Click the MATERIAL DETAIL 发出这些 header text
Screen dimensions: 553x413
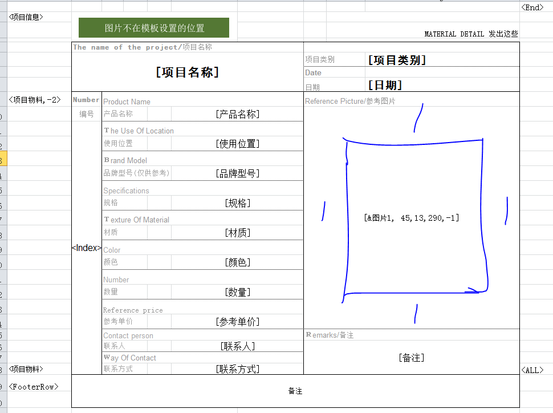point(471,34)
